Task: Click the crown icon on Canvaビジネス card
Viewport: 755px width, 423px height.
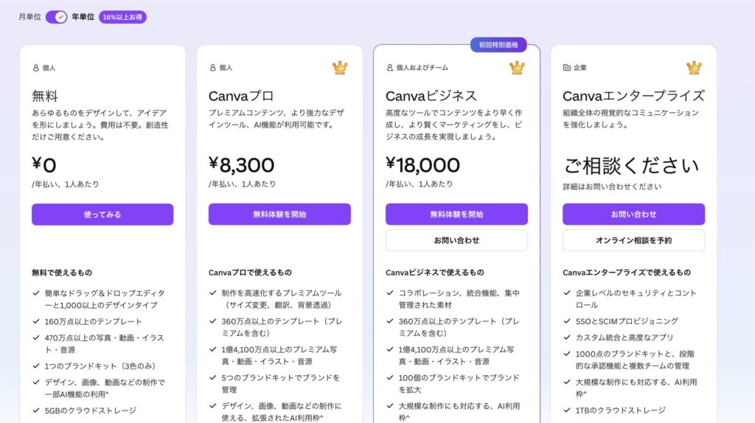Action: (517, 68)
